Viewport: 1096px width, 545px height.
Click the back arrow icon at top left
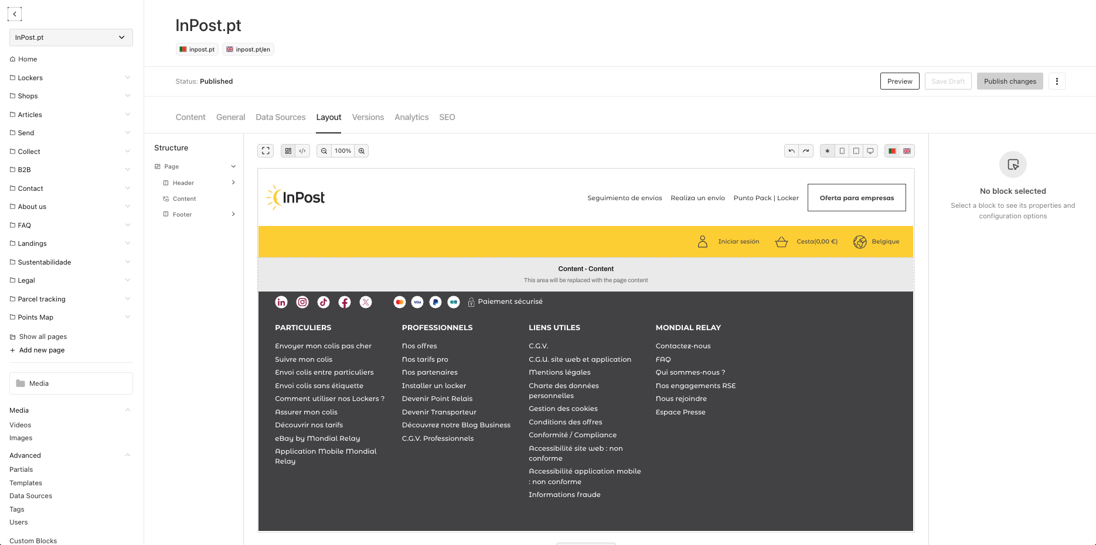tap(15, 14)
